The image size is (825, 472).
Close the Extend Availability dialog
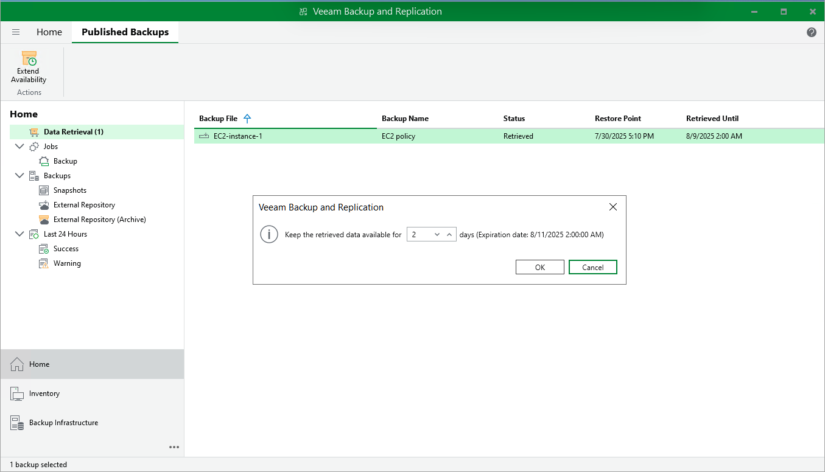(x=613, y=207)
